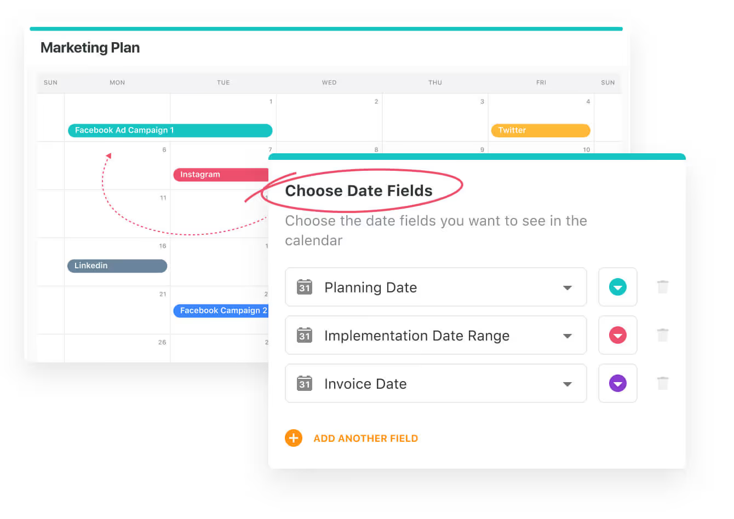The width and height of the screenshot is (734, 519).
Task: Select the Twitter event on Friday
Action: (540, 130)
